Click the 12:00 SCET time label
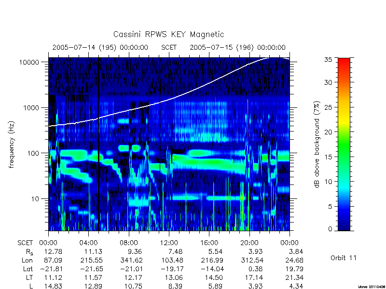The height and width of the screenshot is (289, 386). coord(169,243)
